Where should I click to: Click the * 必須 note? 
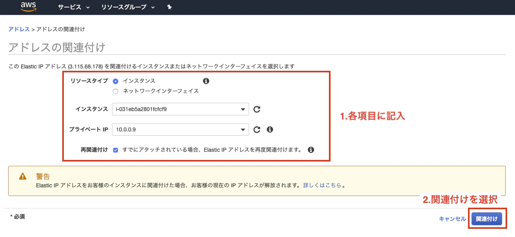coord(18,216)
